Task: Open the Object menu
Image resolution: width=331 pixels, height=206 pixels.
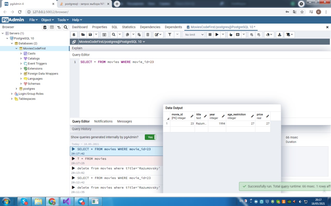Action: (x=47, y=20)
